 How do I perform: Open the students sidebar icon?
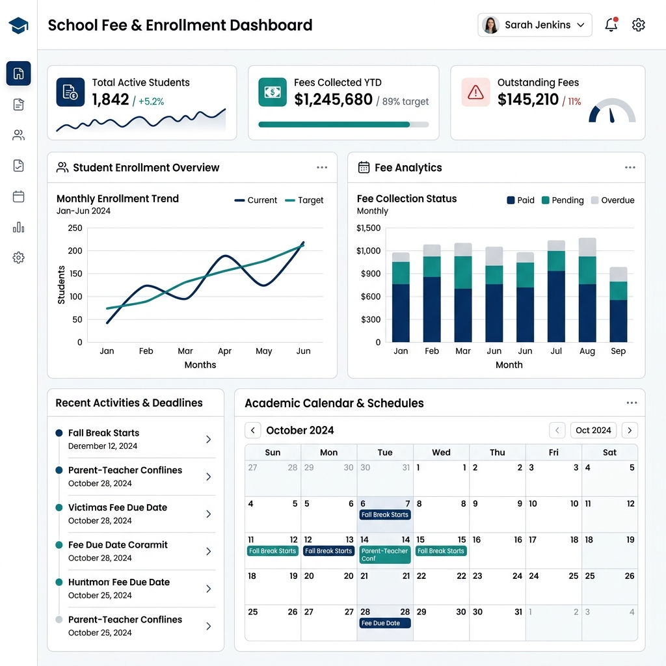pyautogui.click(x=18, y=135)
